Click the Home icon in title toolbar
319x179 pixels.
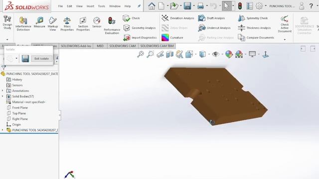pos(152,6)
